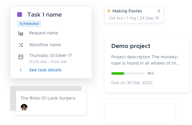Viewport: 192px width, 125px height.
Task: Open the Demo project card title
Action: pyautogui.click(x=131, y=46)
